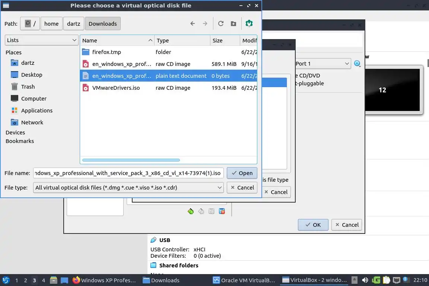
Task: Switch to virtual desktop 4
Action: pyautogui.click(x=44, y=280)
